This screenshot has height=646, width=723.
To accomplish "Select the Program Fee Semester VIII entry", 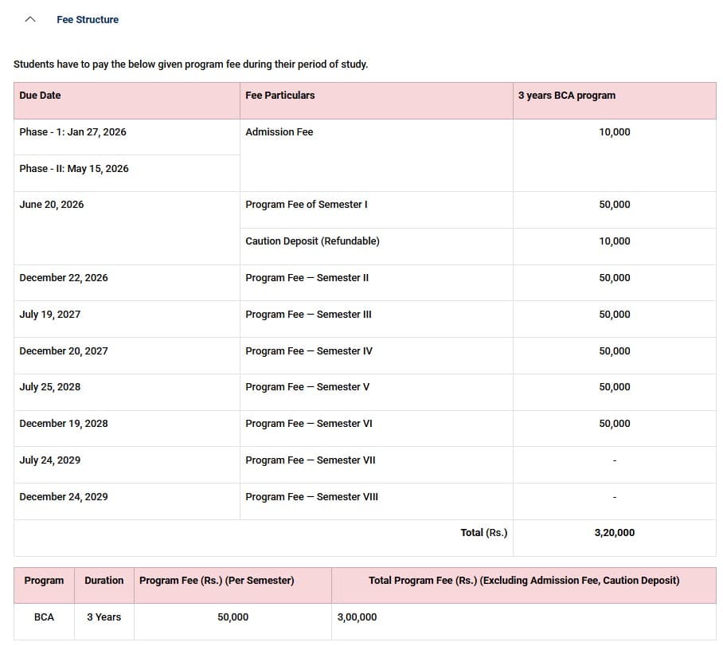I will (309, 496).
